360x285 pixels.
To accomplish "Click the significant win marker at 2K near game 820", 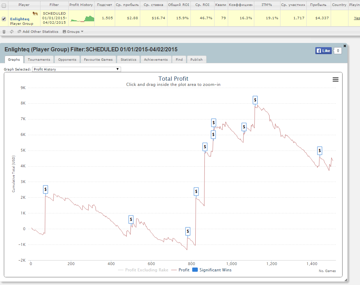I will click(196, 191).
